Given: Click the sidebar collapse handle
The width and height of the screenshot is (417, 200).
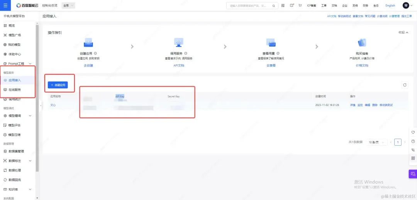Looking at the screenshot, I should tap(41, 106).
